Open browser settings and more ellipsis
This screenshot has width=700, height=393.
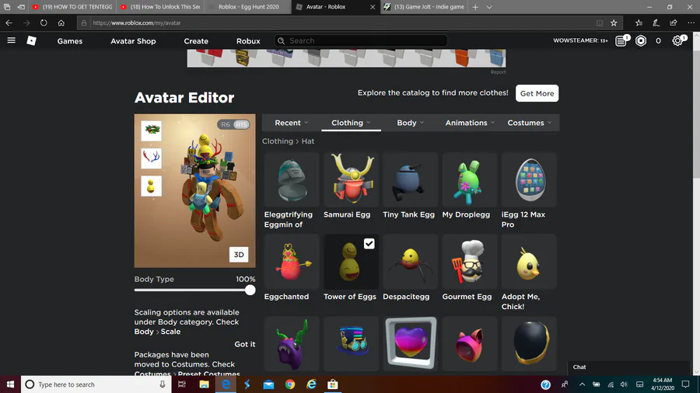(691, 23)
